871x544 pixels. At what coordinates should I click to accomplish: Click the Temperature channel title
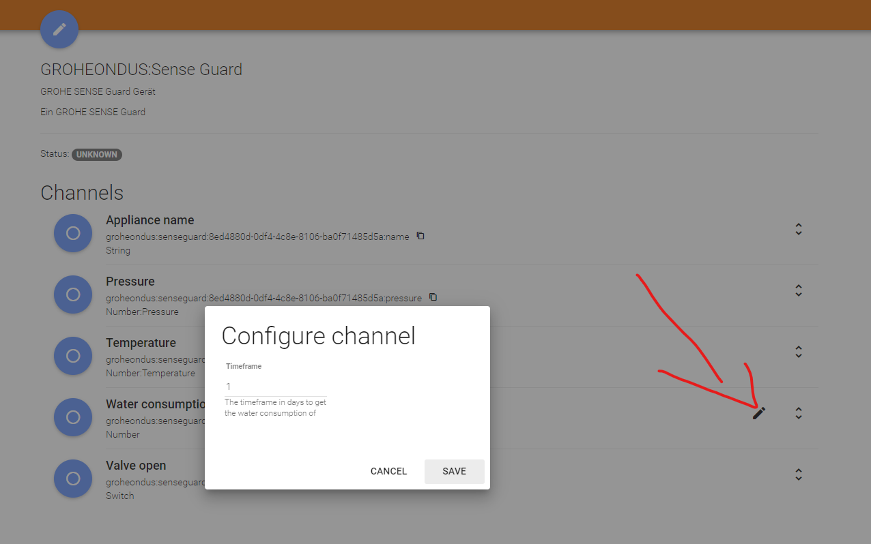141,343
